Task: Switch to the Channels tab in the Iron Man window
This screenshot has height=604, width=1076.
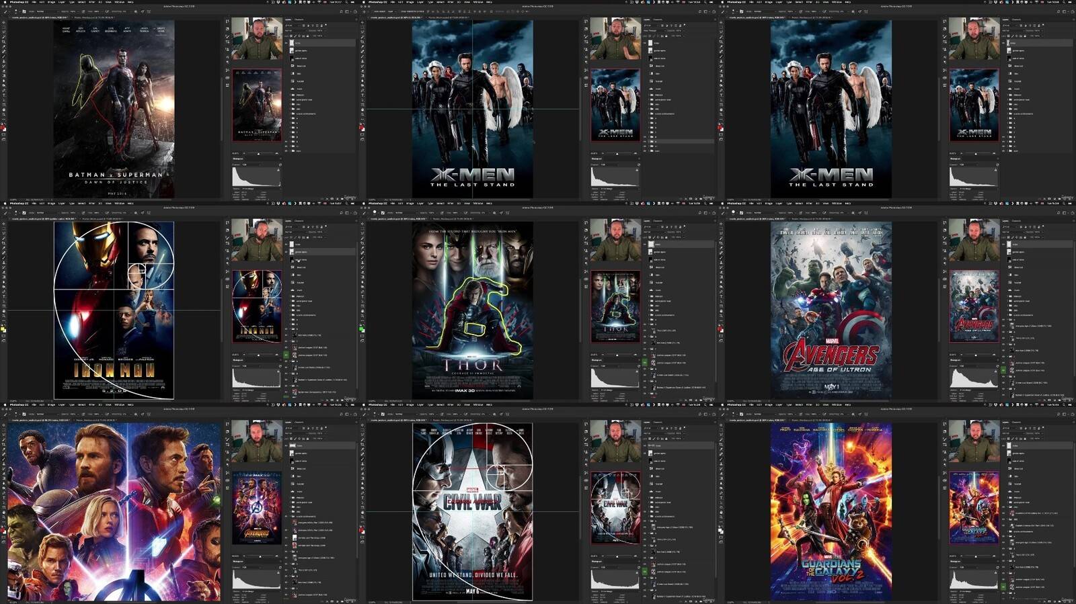Action: (x=300, y=221)
